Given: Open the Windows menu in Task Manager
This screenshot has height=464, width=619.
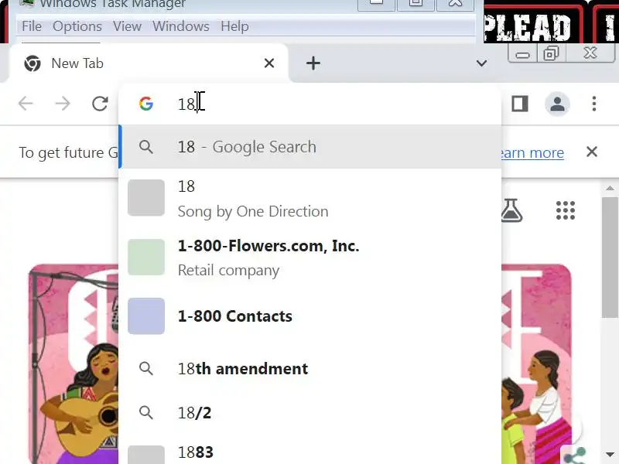Looking at the screenshot, I should click(181, 26).
